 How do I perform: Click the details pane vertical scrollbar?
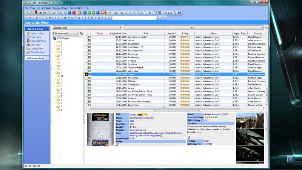(267, 129)
